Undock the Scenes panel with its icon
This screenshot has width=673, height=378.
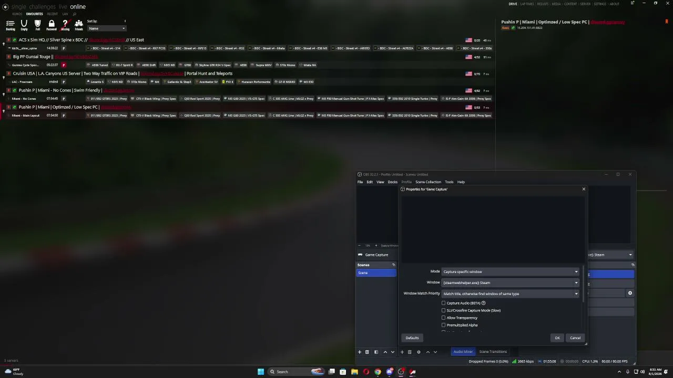(x=393, y=265)
